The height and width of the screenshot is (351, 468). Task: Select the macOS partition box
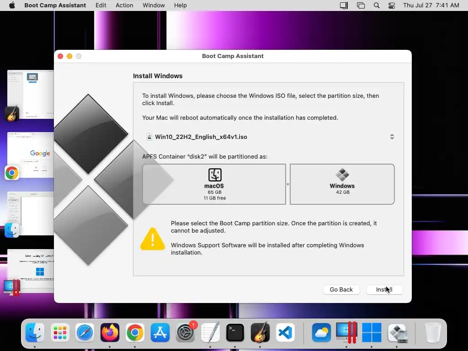pyautogui.click(x=214, y=184)
